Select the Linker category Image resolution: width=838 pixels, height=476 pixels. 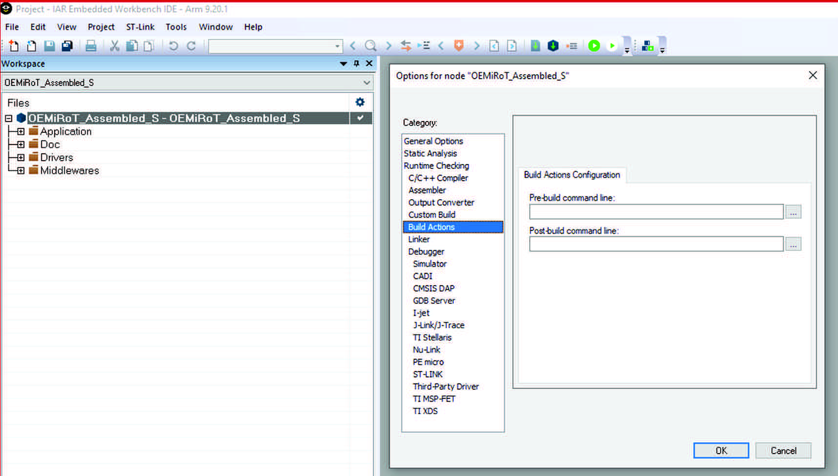(419, 239)
